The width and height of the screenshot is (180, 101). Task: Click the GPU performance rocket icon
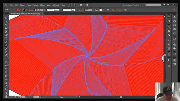87,5
